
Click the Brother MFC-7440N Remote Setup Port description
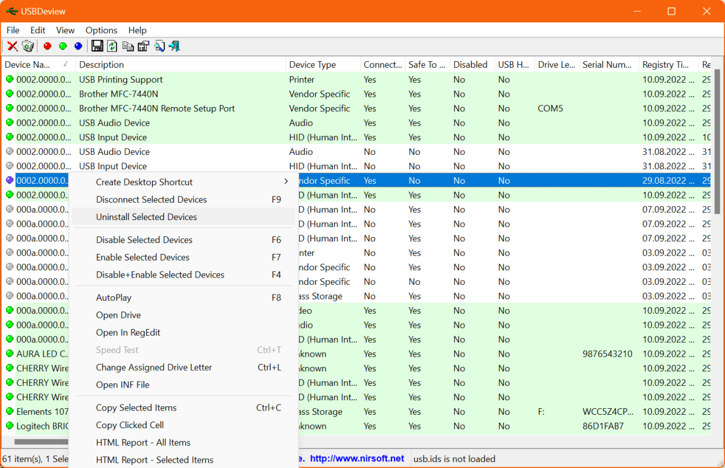point(157,108)
